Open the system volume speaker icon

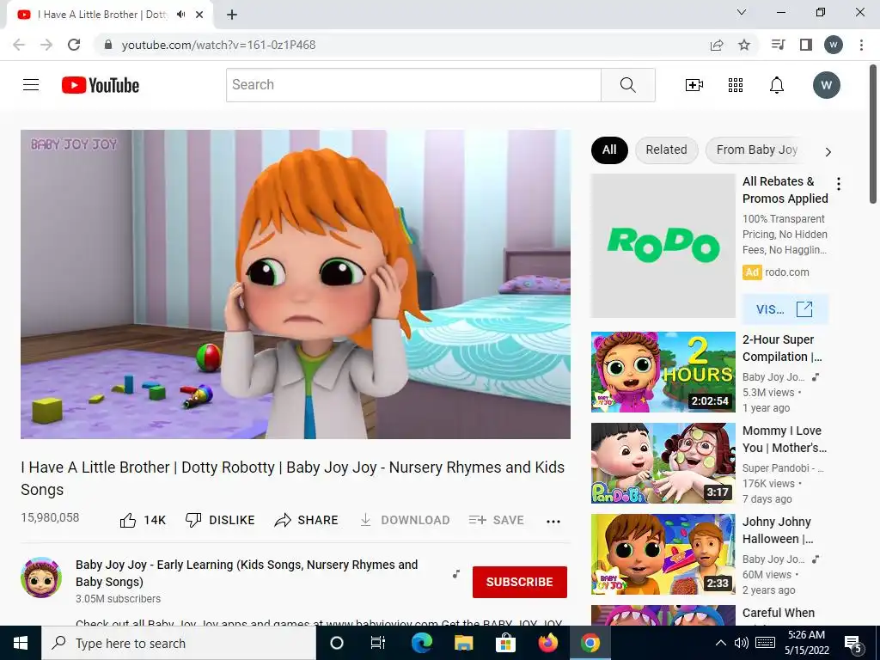point(742,643)
